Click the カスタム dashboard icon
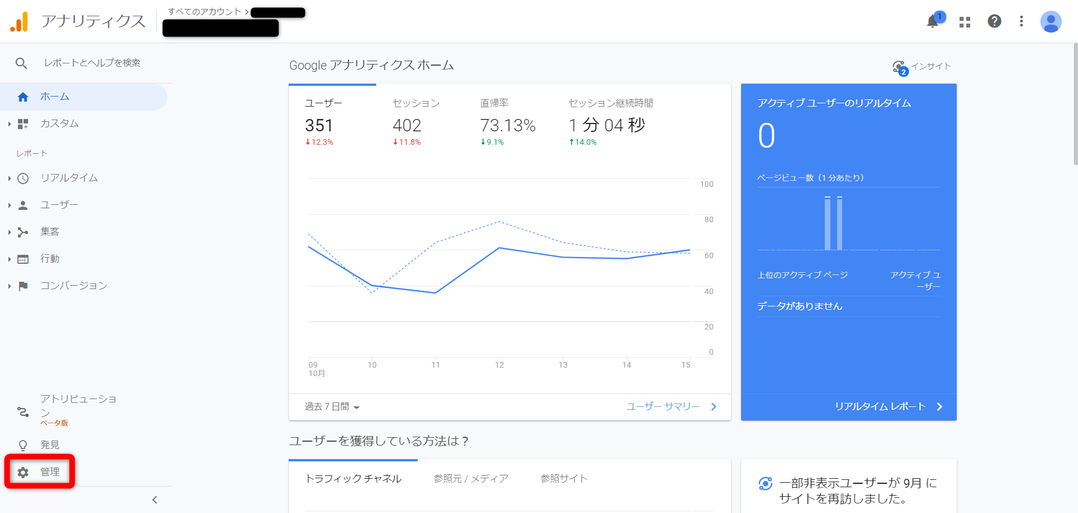 tap(23, 124)
